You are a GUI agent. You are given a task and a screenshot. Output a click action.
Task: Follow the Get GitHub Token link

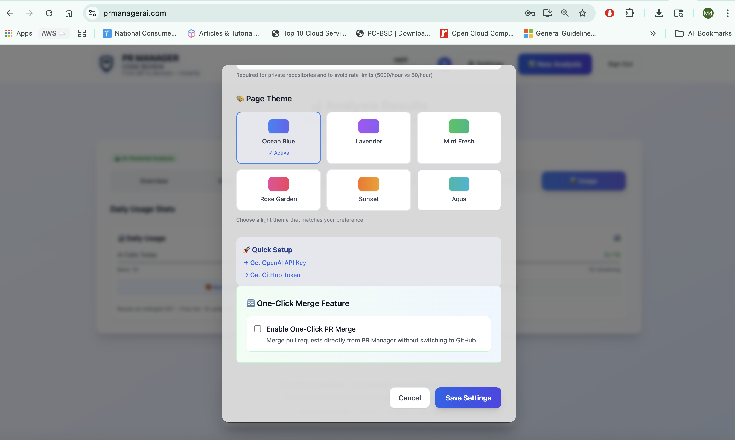click(275, 275)
